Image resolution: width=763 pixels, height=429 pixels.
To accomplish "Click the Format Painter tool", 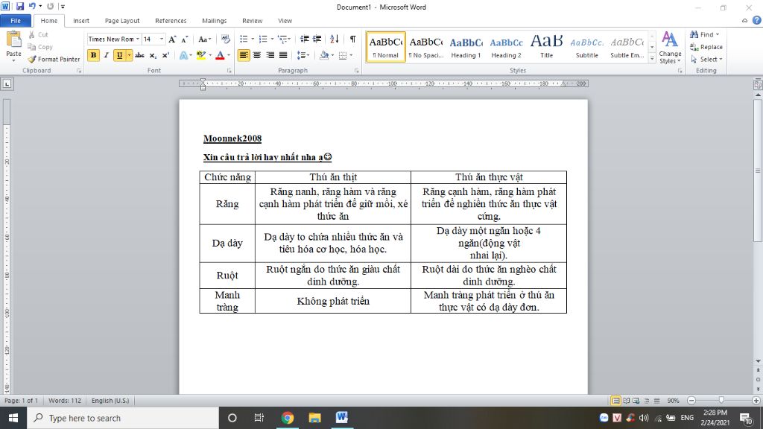I will pyautogui.click(x=54, y=59).
